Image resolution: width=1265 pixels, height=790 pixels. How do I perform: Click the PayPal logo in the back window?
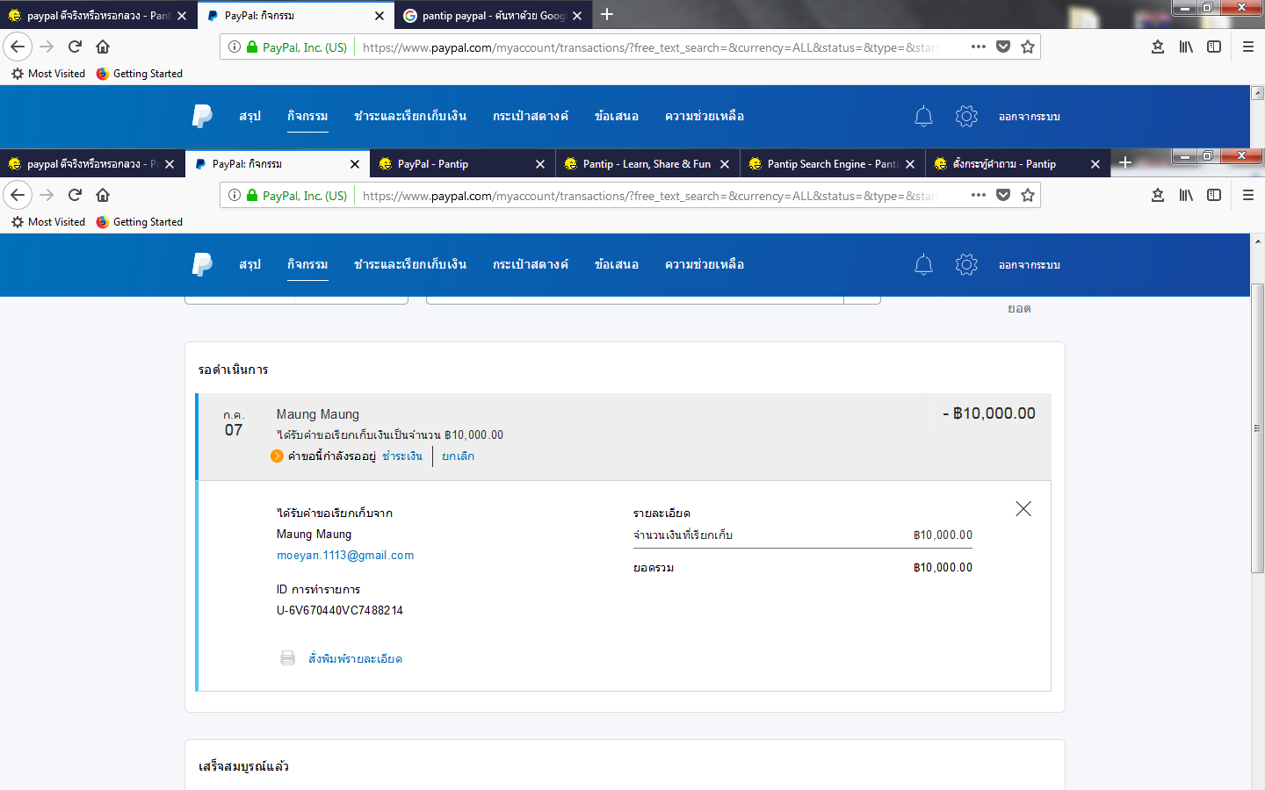(202, 116)
